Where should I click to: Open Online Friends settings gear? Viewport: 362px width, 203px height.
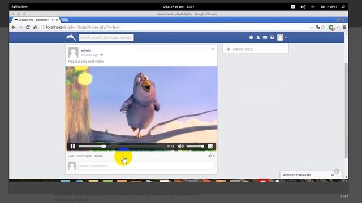pos(333,175)
